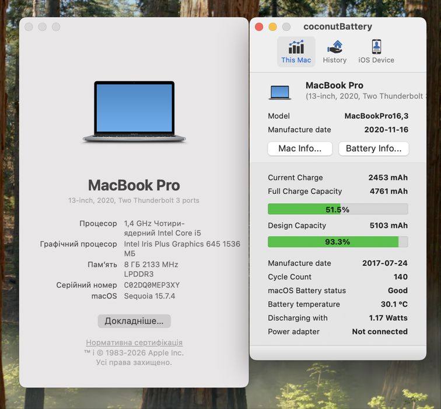Click the Battery temperature 30.1 °C value
Screen dimensions: 441x409
(394, 304)
